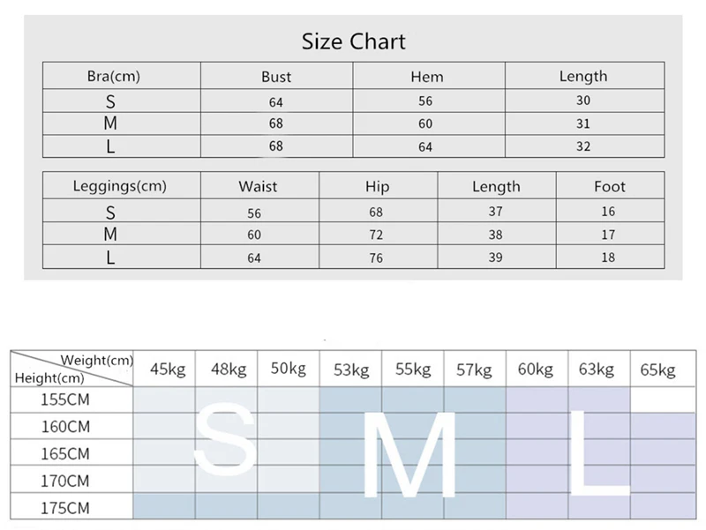
Task: Click the large M size letter
Action: (x=410, y=454)
